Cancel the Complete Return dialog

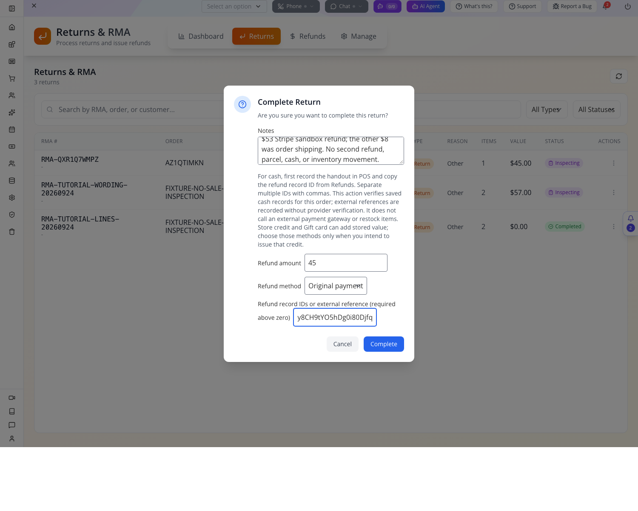[342, 344]
